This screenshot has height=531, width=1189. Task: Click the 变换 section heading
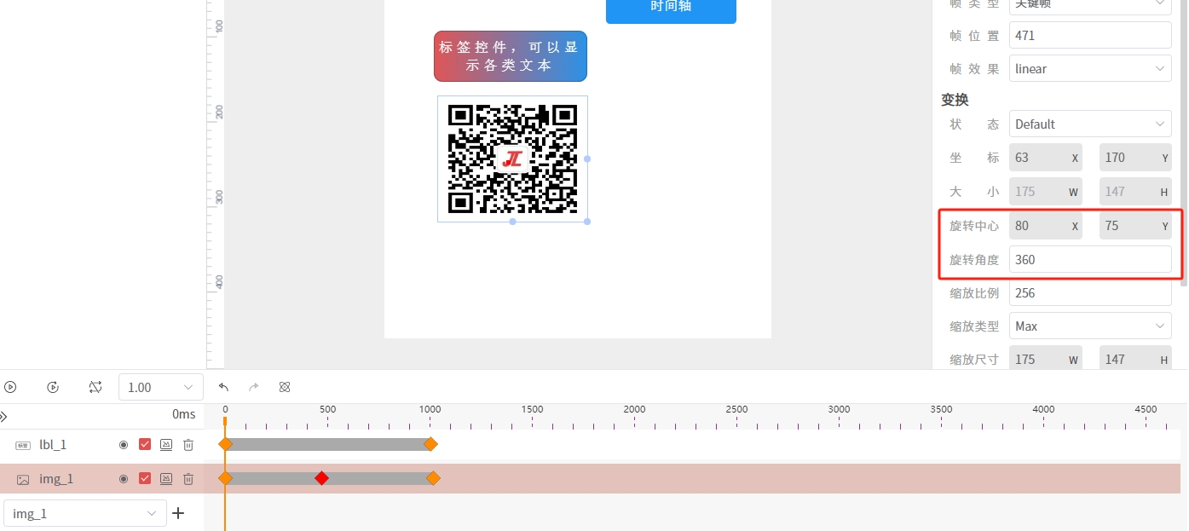pos(955,100)
